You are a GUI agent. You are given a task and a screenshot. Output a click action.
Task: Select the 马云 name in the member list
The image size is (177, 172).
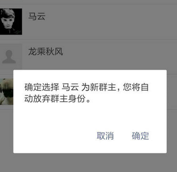(37, 16)
